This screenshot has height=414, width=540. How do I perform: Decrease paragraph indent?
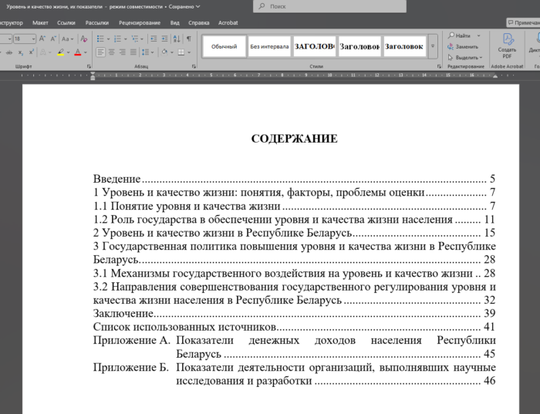(x=154, y=39)
